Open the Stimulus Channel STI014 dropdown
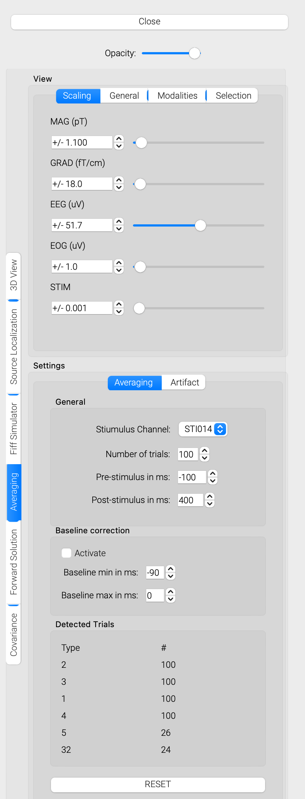 [x=203, y=429]
